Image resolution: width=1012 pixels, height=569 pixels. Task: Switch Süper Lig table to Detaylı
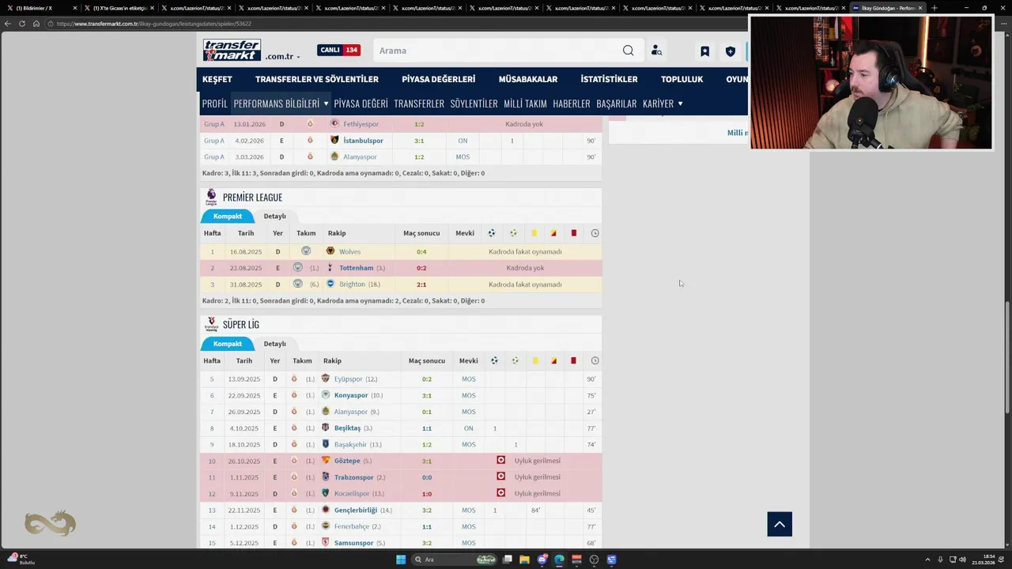coord(274,344)
